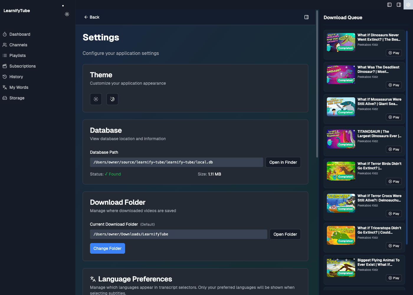Open the Dashboard section
The image size is (413, 295).
(19, 34)
